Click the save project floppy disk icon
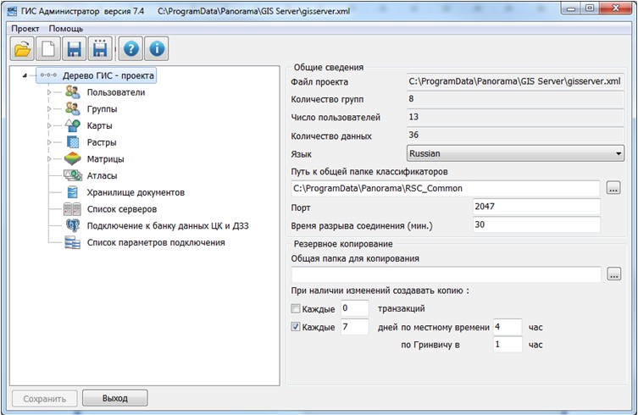The height and width of the screenshot is (415, 638). [75, 48]
